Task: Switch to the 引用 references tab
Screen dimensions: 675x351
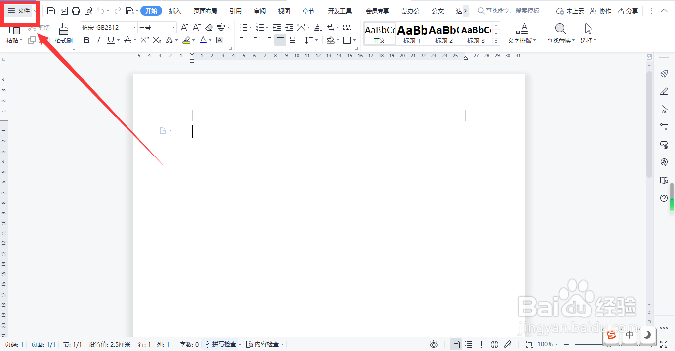Action: click(236, 11)
